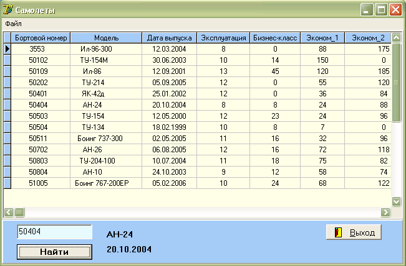This screenshot has height=266, width=406.
Task: Minimize the Самолеты window
Action: click(x=367, y=10)
